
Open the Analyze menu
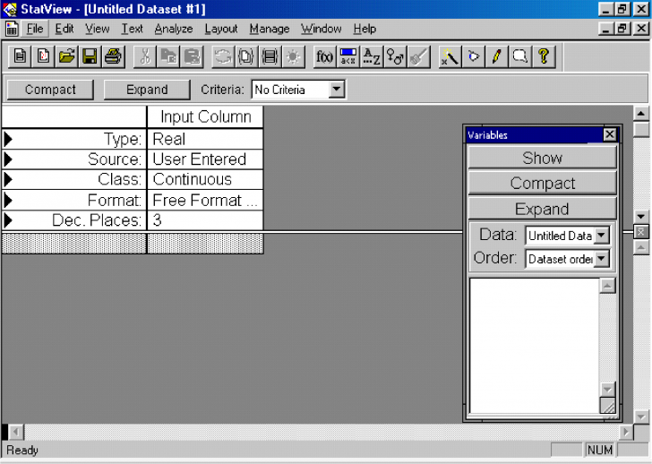(173, 29)
